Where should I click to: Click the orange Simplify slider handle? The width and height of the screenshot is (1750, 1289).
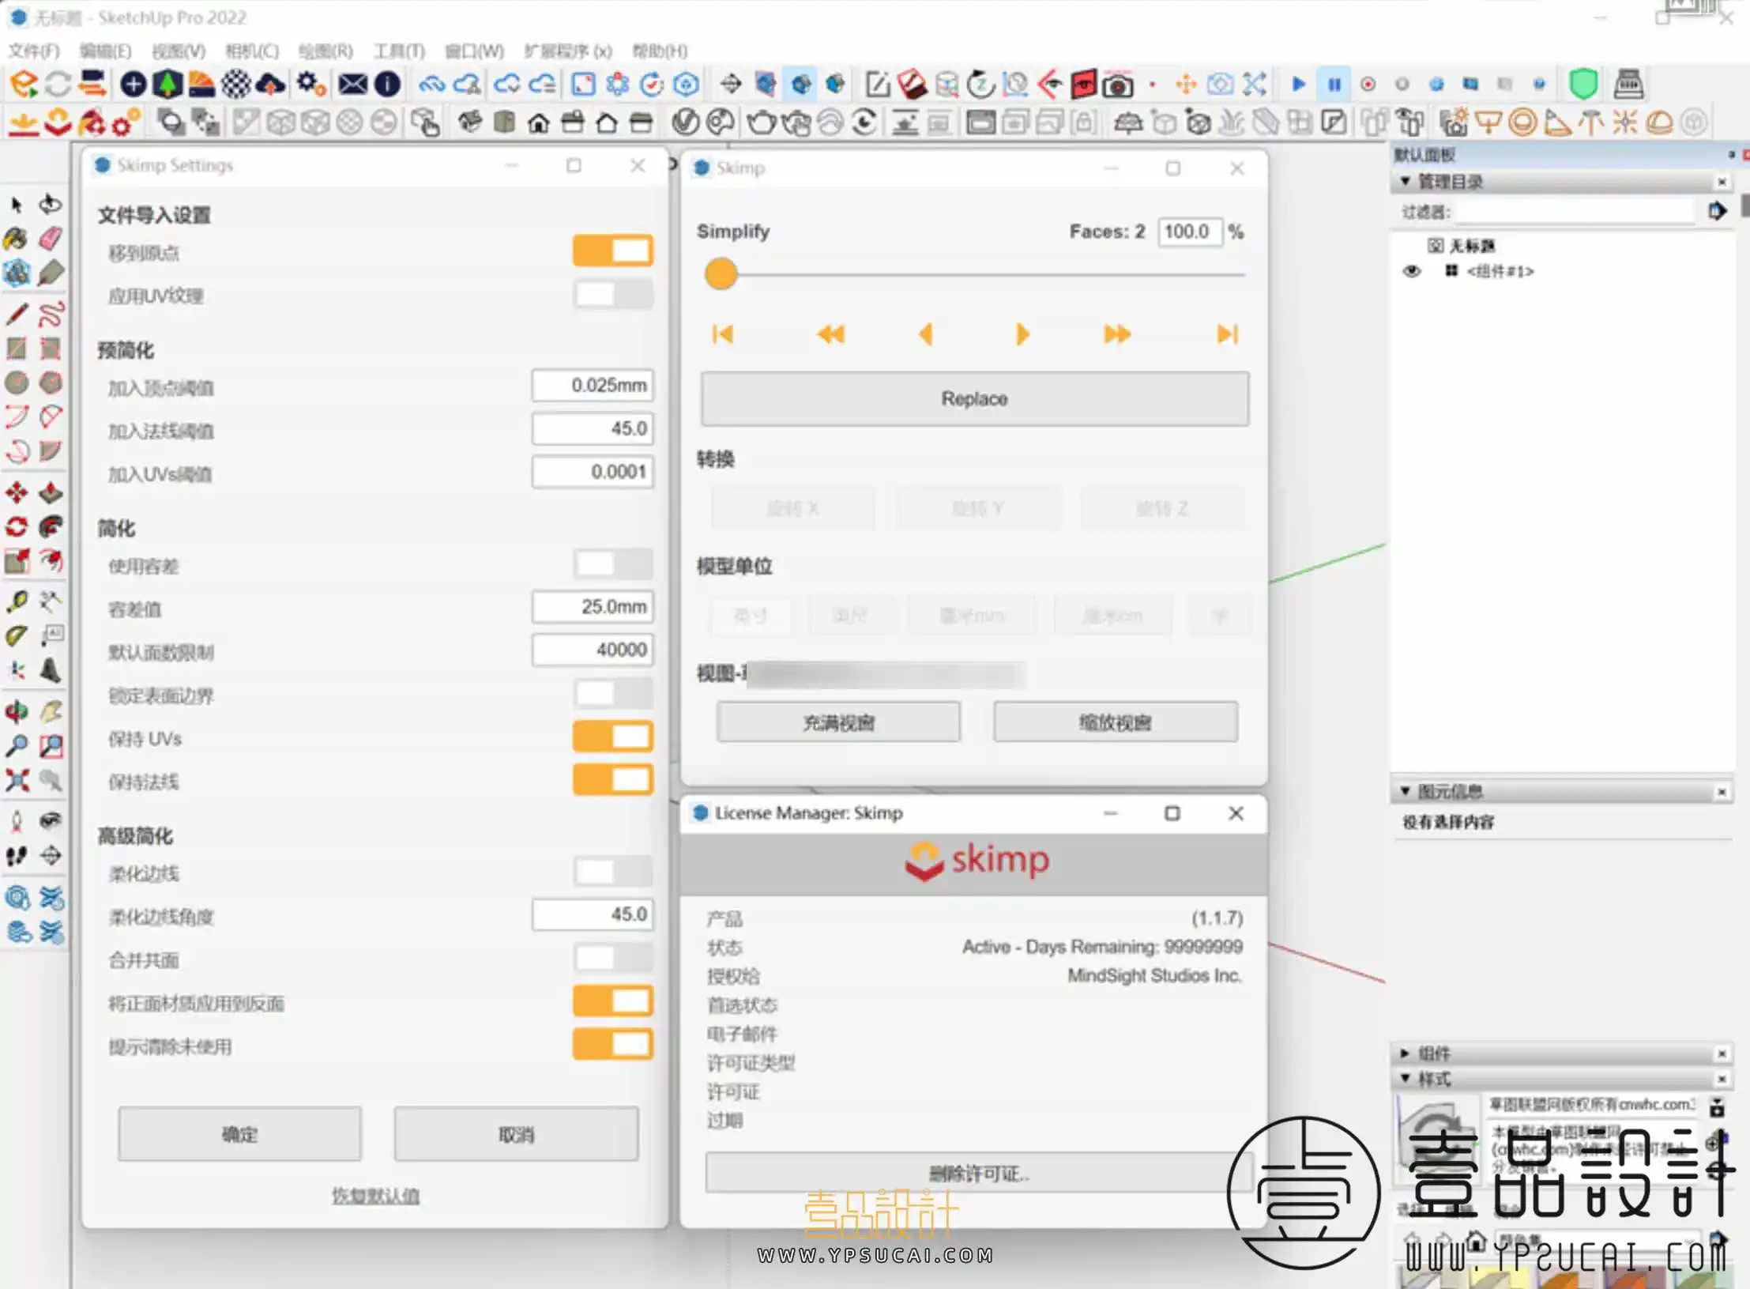721,274
